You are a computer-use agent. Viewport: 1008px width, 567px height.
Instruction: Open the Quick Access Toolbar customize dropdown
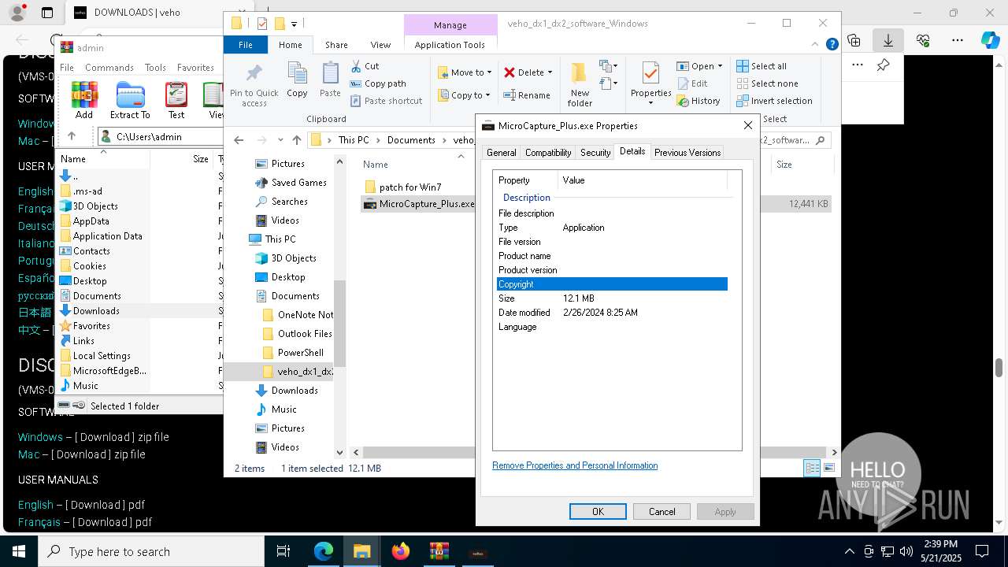[x=294, y=24]
